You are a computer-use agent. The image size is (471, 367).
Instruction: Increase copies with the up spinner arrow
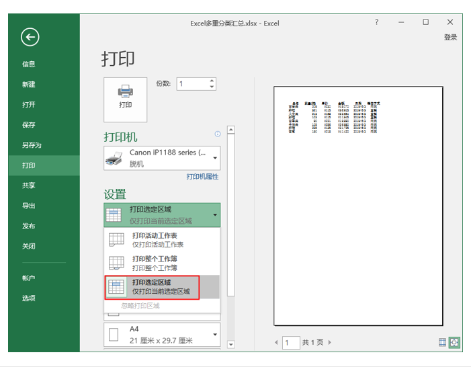click(x=212, y=81)
